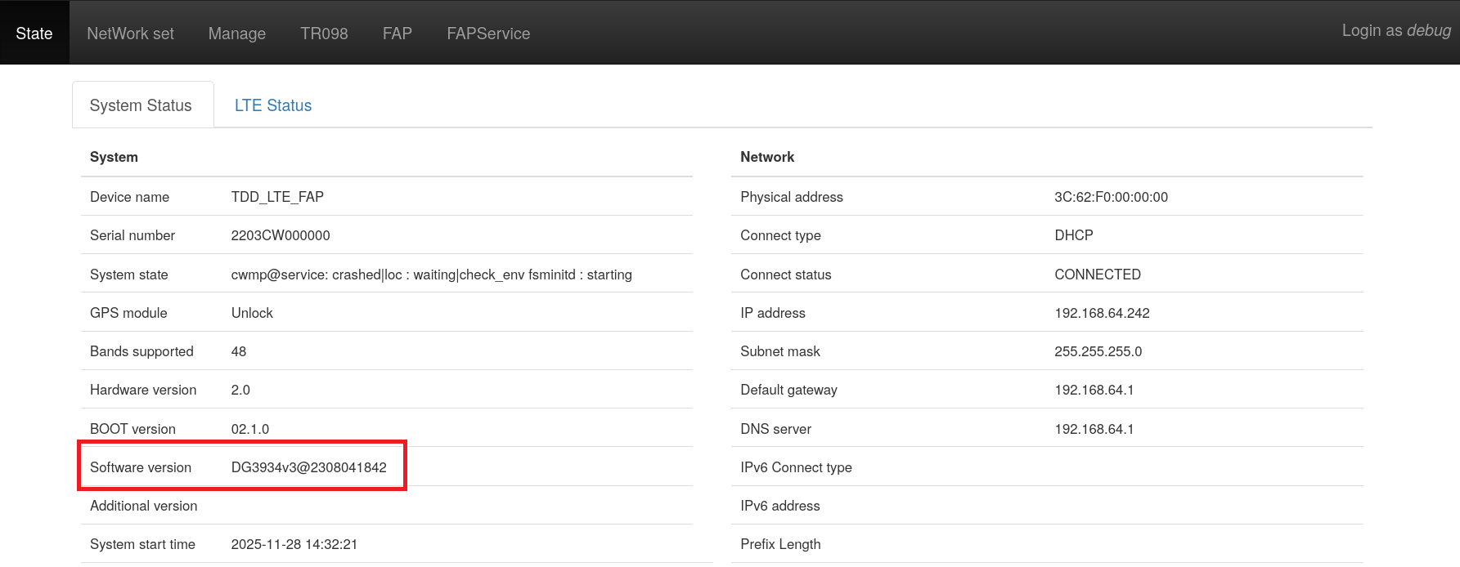The image size is (1460, 567).
Task: Open the TR098 navigation item
Action: click(x=324, y=33)
